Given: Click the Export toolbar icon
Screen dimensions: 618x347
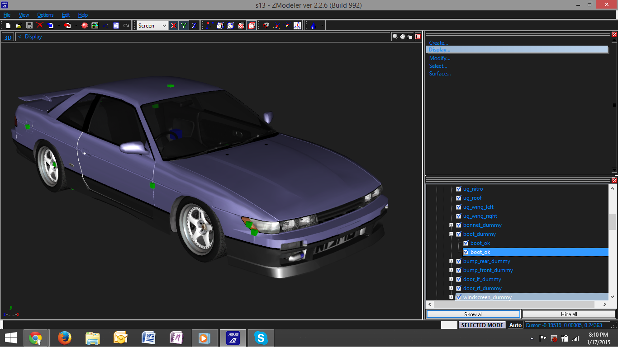Looking at the screenshot, I should point(68,26).
